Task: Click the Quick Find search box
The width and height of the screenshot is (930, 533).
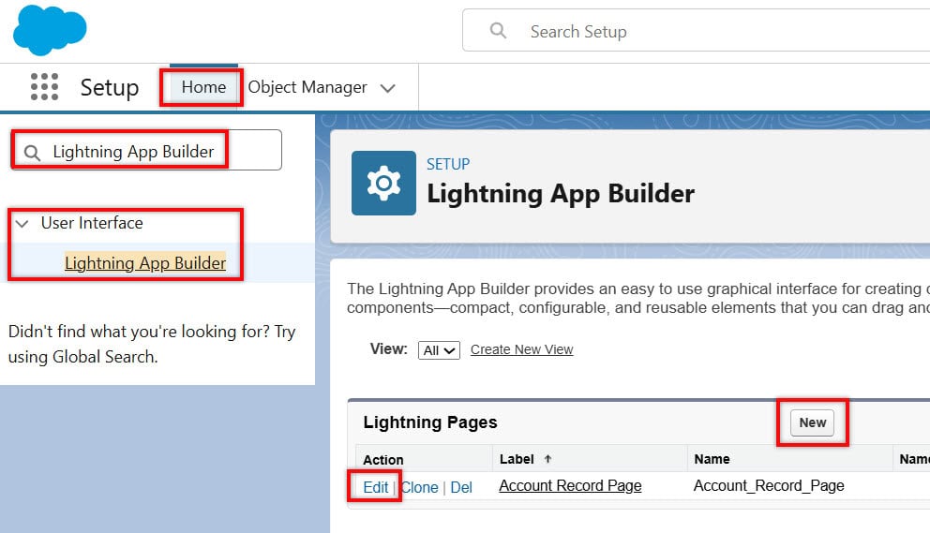Action: pyautogui.click(x=146, y=151)
